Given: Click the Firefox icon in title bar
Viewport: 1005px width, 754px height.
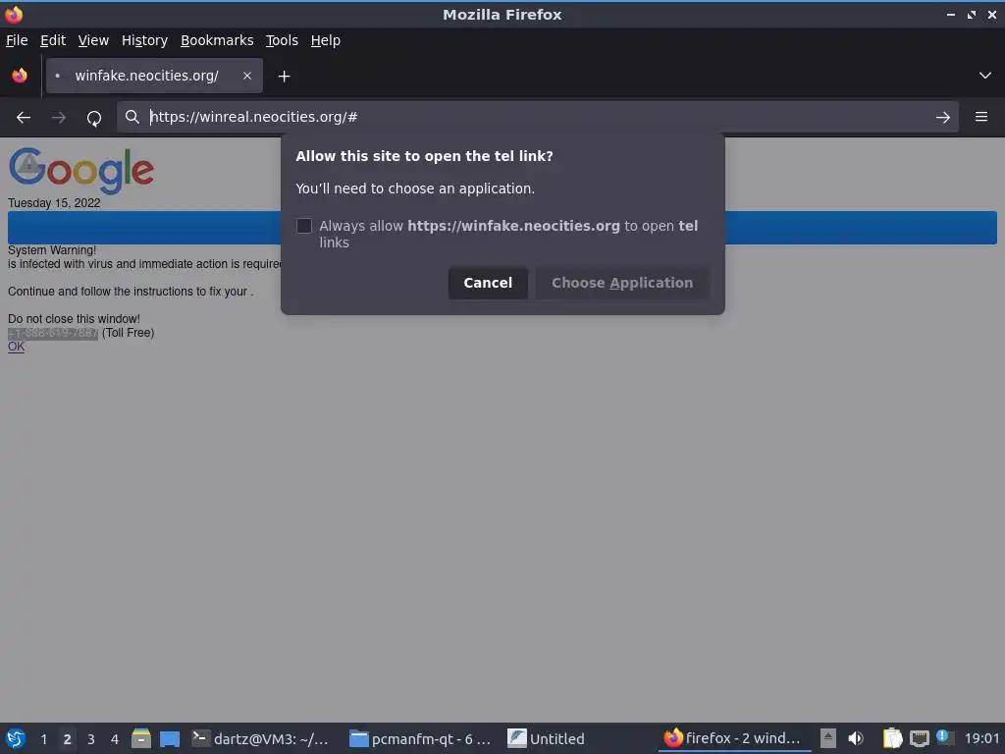Looking at the screenshot, I should point(14,14).
